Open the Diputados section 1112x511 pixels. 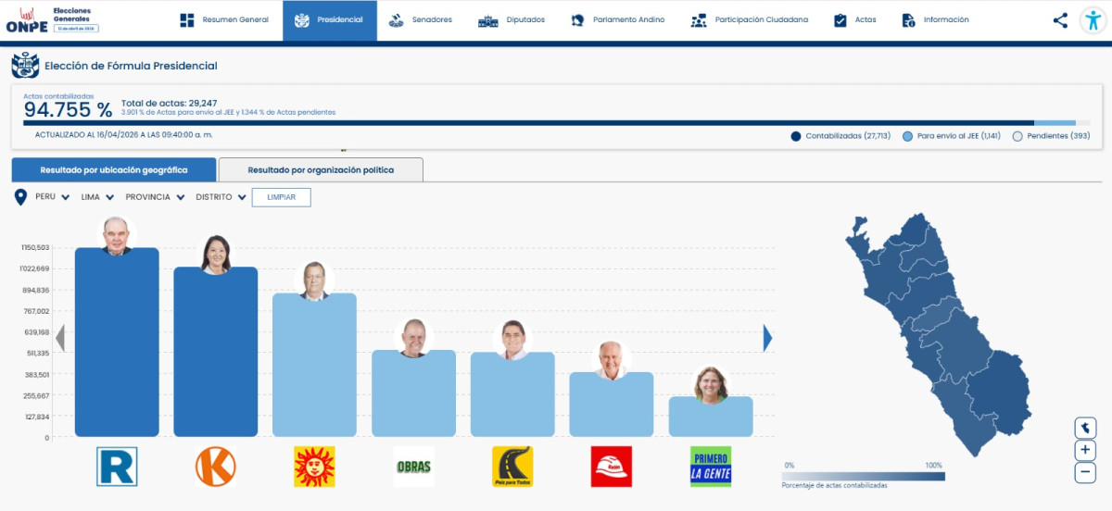point(512,20)
